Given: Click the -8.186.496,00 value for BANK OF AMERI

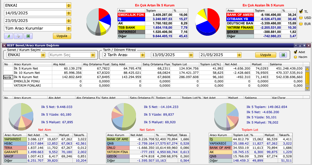Looking at the screenshot, I should pos(268,15).
